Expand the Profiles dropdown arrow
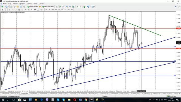181x102 pixels. 8,7
